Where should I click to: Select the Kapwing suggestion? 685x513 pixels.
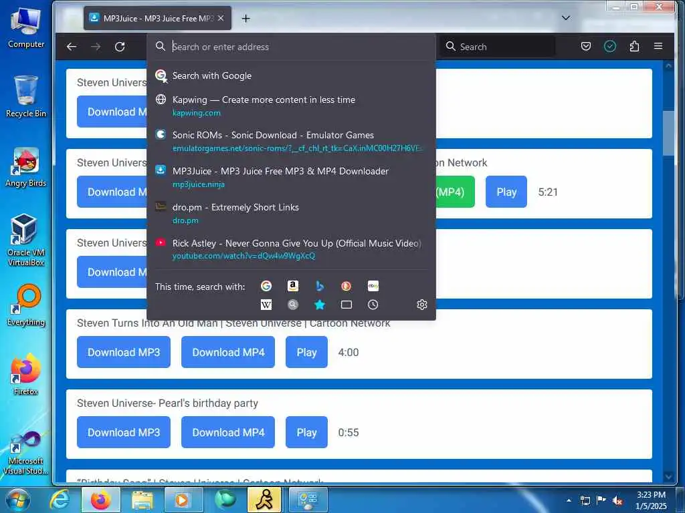click(x=291, y=106)
